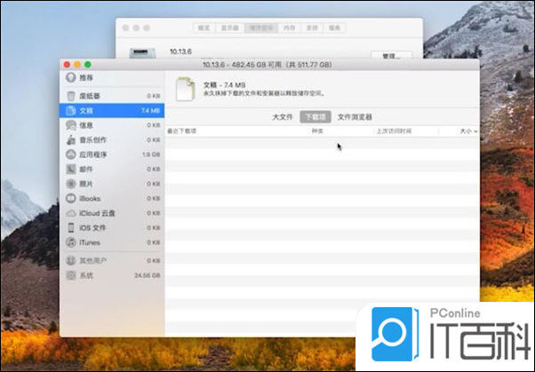Click the 信息 messages bubble icon

(71, 125)
